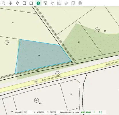Screen dimensions: 119x115
Task: Click the Y coordinate value 510031
Action: 53,112
